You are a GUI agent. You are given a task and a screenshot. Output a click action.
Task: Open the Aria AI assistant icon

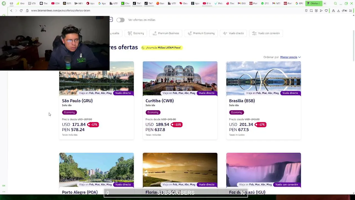click(x=344, y=11)
